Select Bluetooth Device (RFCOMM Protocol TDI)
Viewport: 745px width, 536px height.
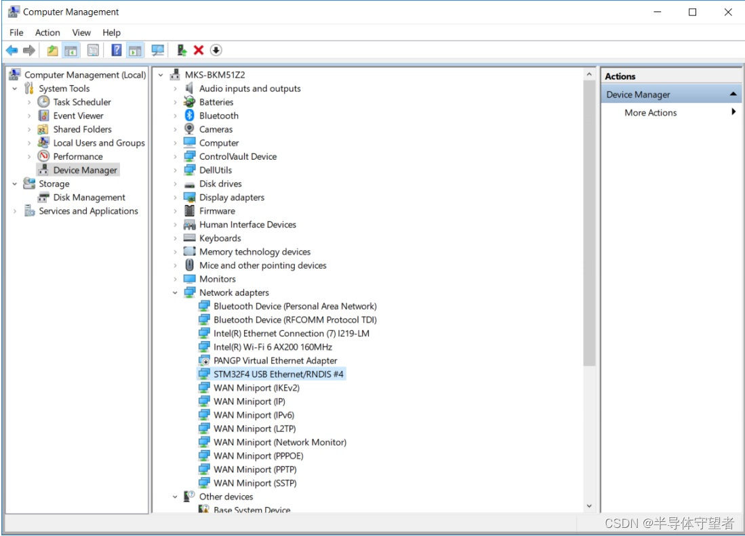click(295, 320)
